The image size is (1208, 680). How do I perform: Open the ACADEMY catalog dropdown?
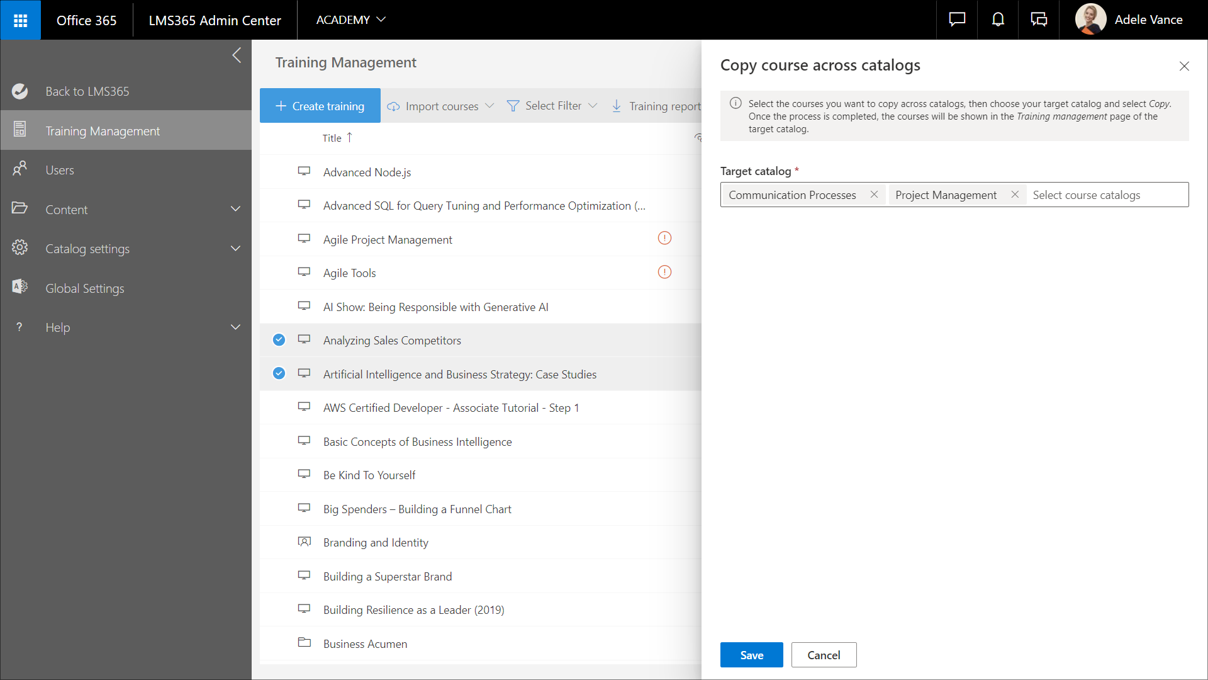coord(350,20)
